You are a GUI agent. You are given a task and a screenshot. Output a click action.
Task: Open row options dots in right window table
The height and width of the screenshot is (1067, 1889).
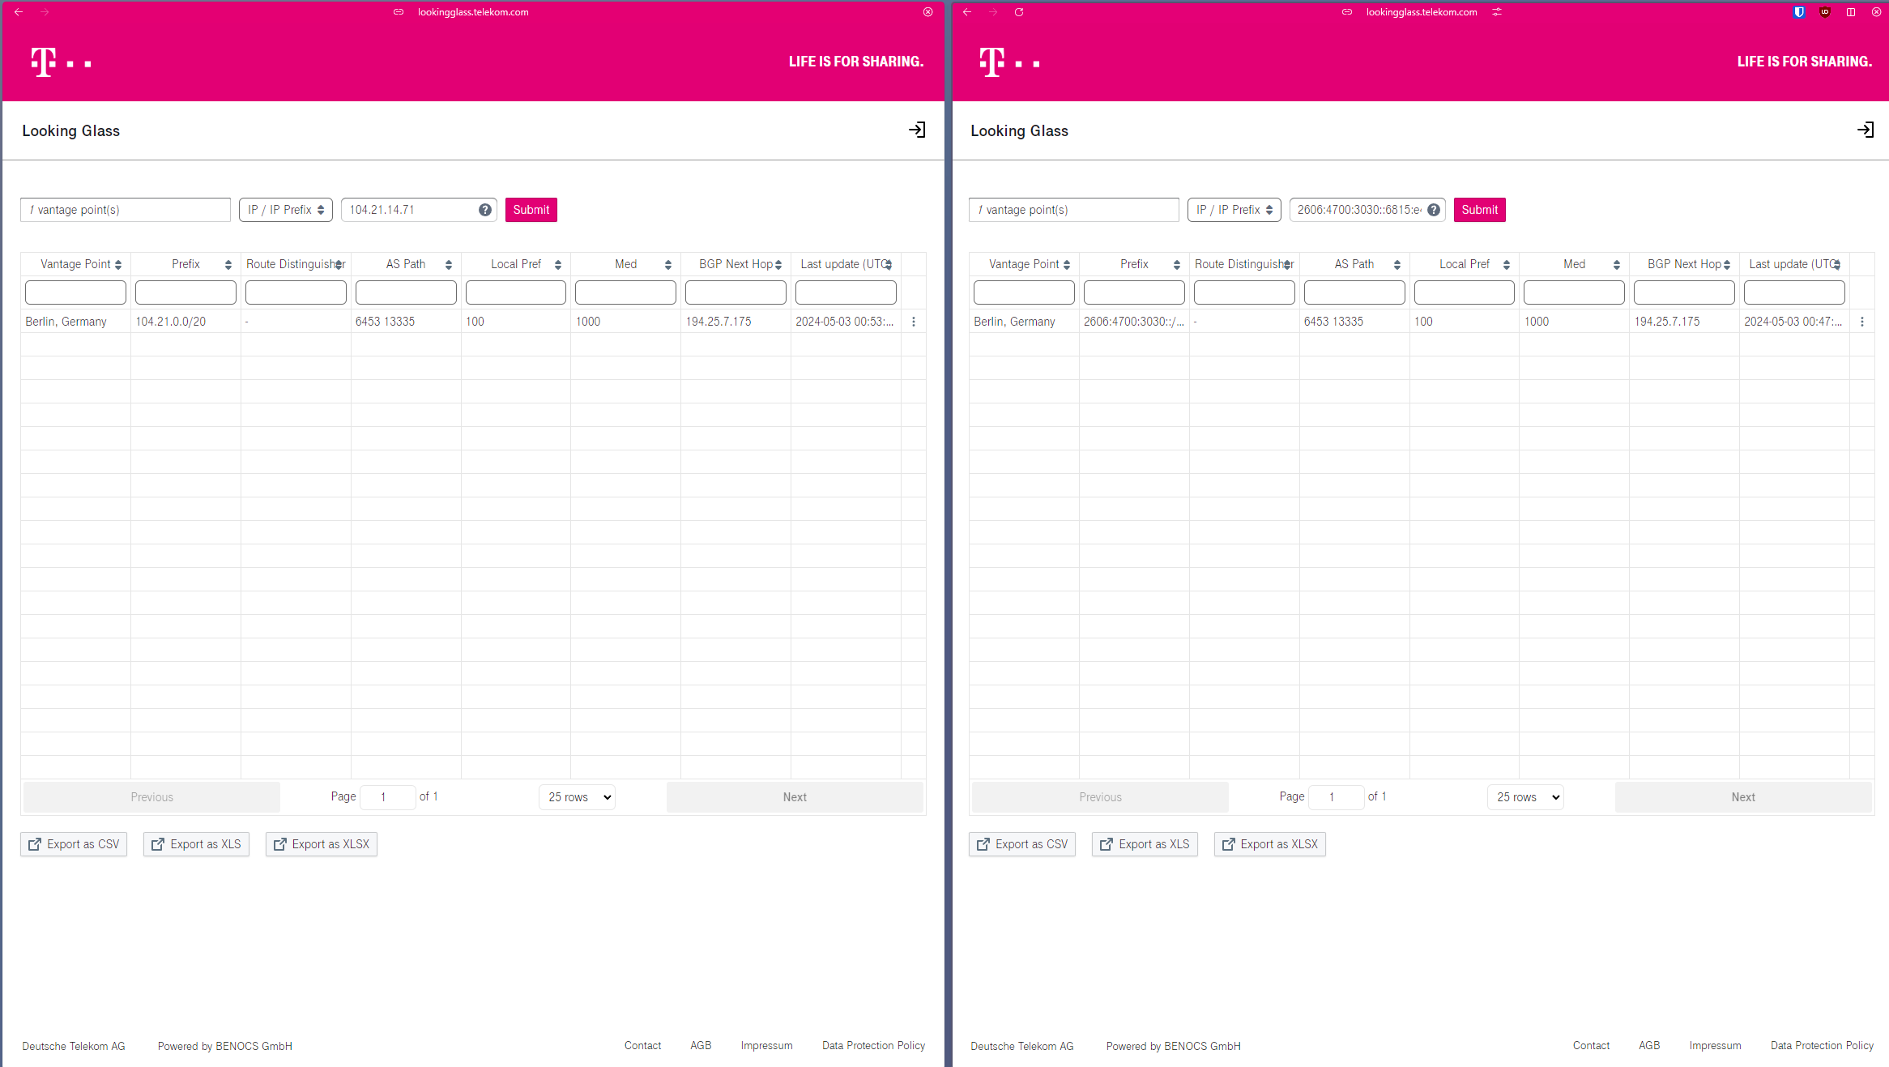[1862, 322]
